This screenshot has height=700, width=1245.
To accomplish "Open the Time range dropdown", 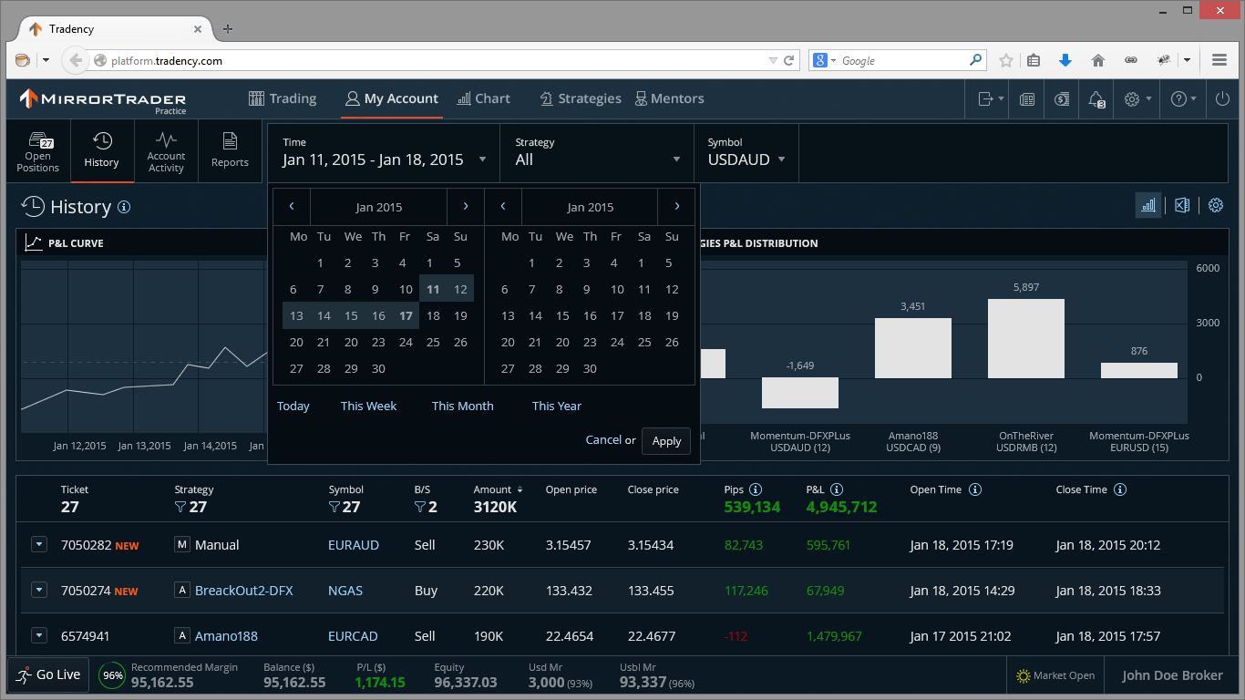I will tap(384, 151).
